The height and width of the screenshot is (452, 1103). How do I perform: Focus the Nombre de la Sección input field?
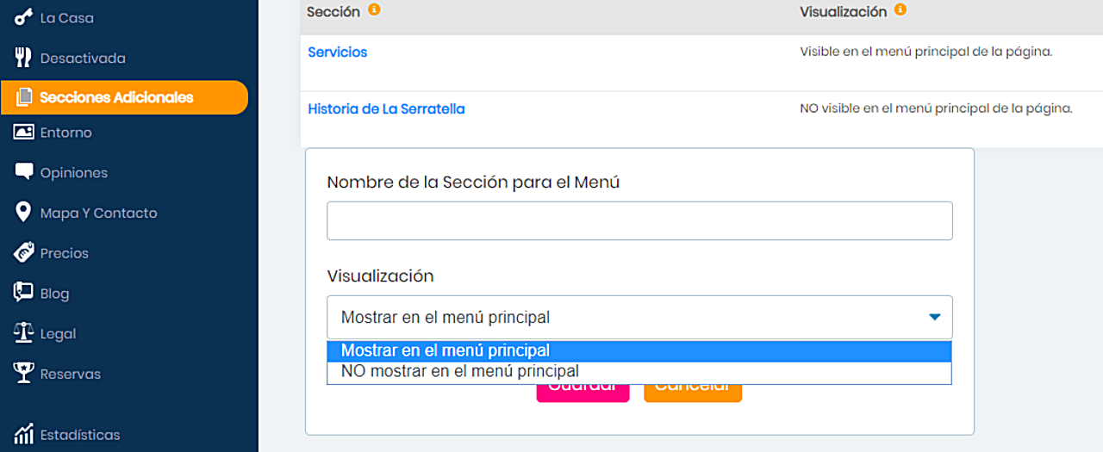point(639,221)
